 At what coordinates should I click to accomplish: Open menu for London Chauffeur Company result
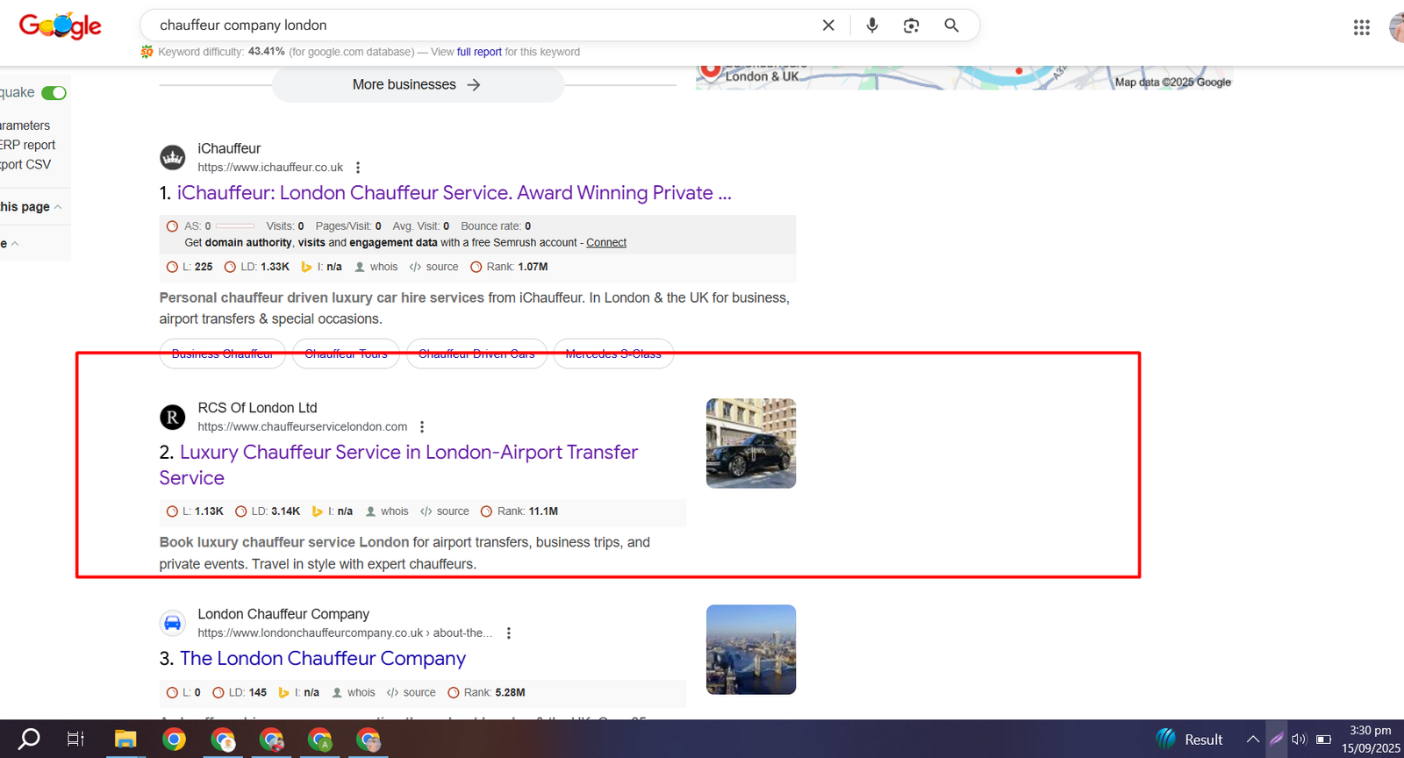tap(509, 633)
